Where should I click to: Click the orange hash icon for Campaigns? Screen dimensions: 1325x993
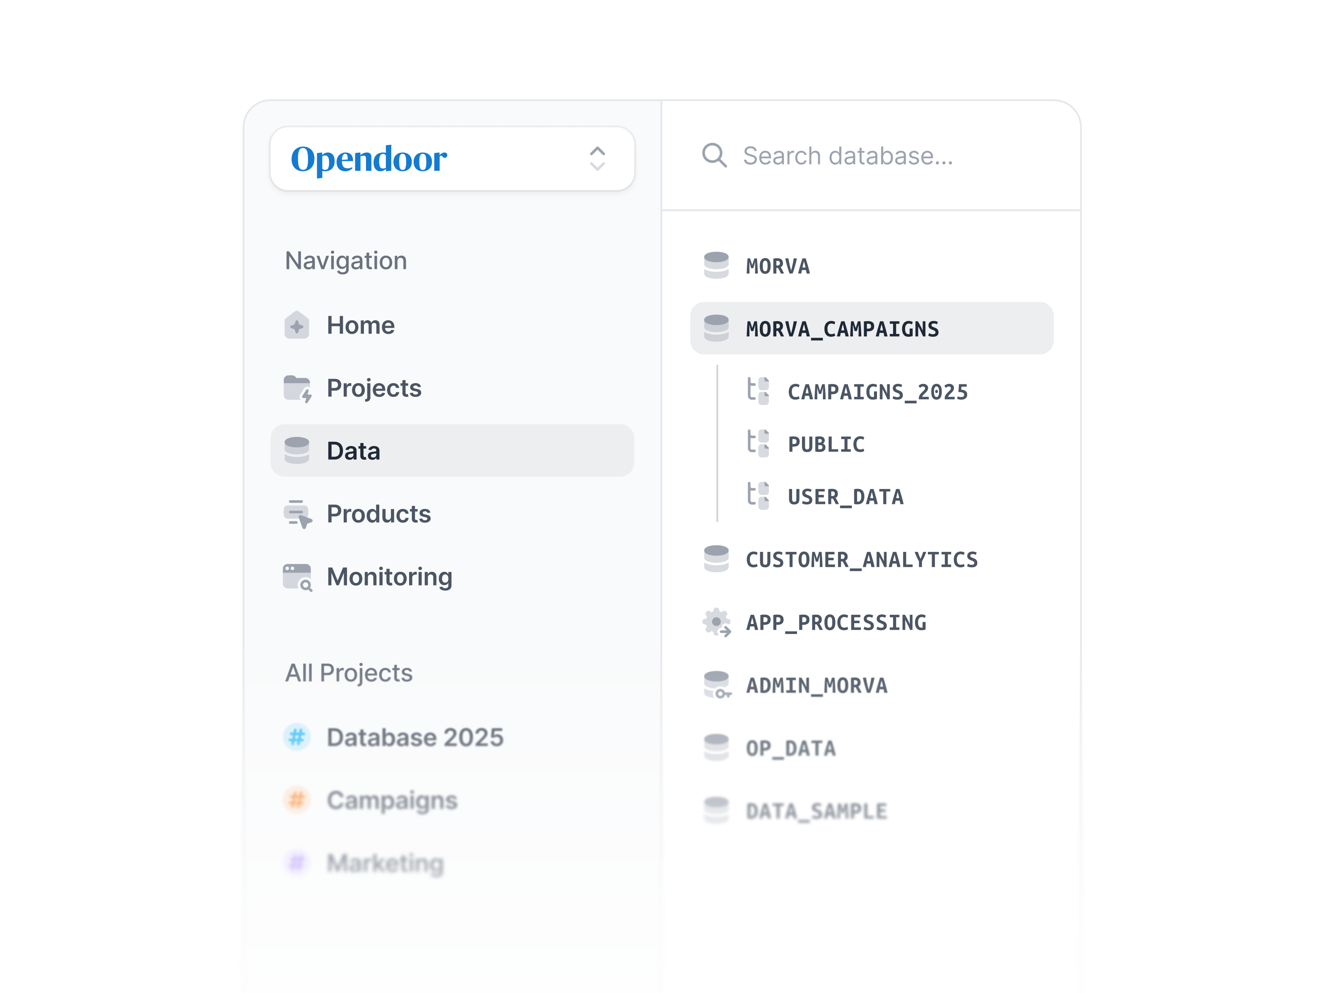point(296,800)
